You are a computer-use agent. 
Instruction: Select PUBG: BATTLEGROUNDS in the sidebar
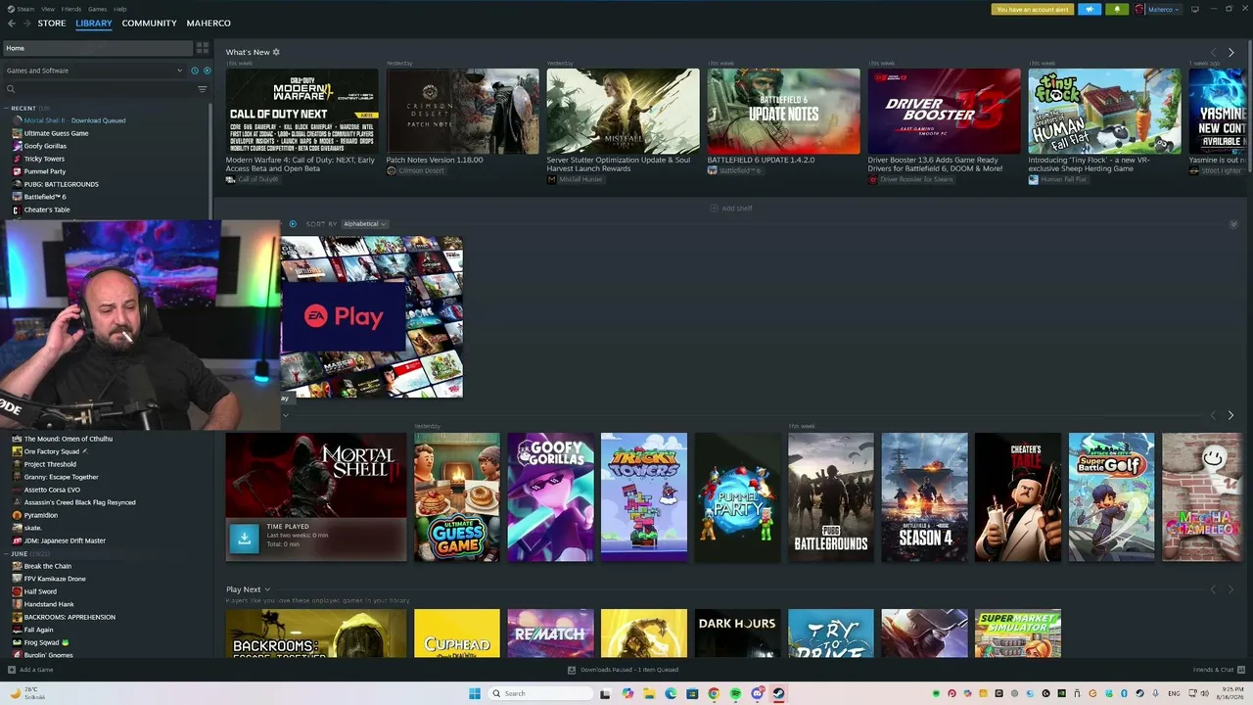tap(61, 184)
